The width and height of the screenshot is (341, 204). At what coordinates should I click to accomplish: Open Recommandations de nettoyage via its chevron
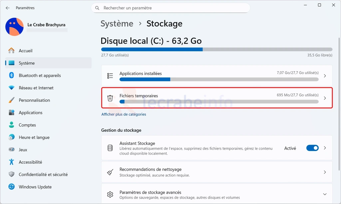point(325,172)
